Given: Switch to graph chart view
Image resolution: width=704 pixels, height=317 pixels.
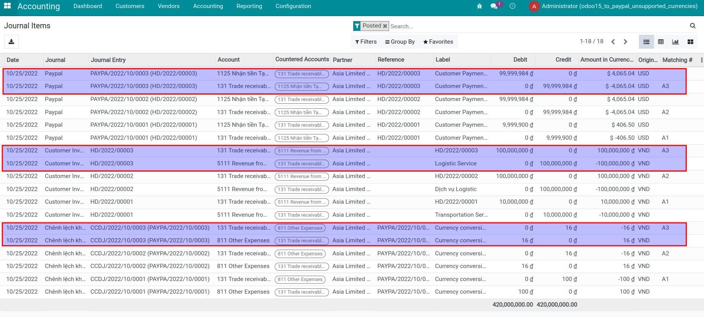Looking at the screenshot, I should click(675, 42).
